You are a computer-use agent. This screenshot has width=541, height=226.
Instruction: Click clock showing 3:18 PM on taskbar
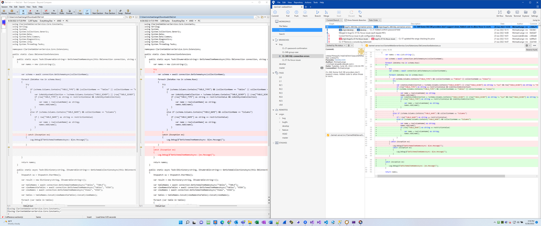pos(531,222)
